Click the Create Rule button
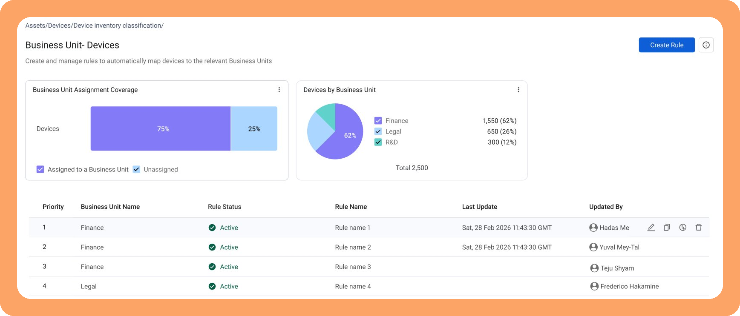 point(667,45)
